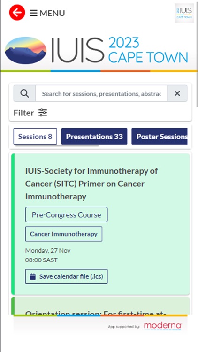Open the Orientation session card
Viewport: 198px width, 352px height.
pos(100,306)
